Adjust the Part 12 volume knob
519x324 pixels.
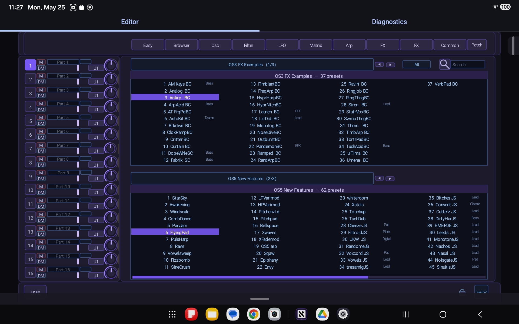point(111,217)
